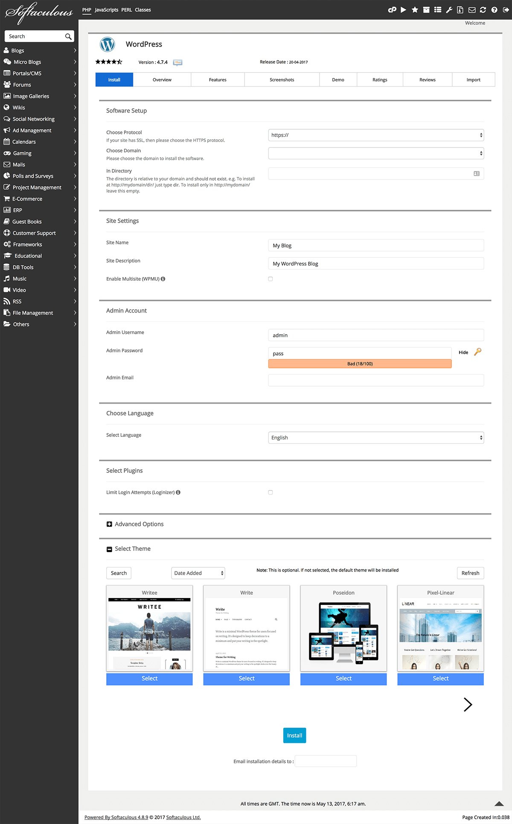Image resolution: width=512 pixels, height=824 pixels.
Task: Open the Choose Domain dropdown
Action: pyautogui.click(x=376, y=153)
